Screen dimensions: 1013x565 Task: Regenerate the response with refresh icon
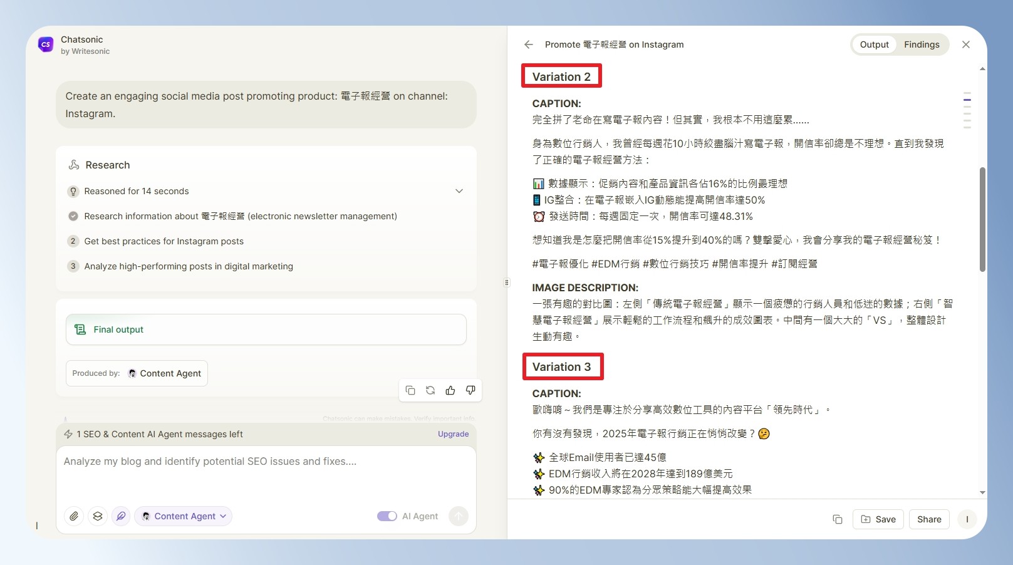tap(430, 390)
